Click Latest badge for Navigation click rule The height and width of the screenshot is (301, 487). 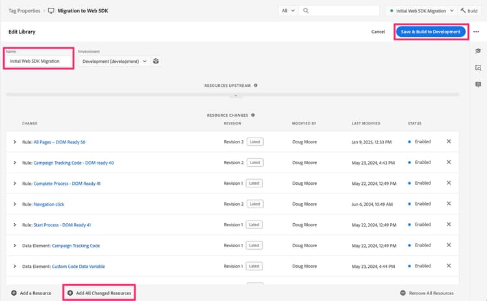point(255,204)
